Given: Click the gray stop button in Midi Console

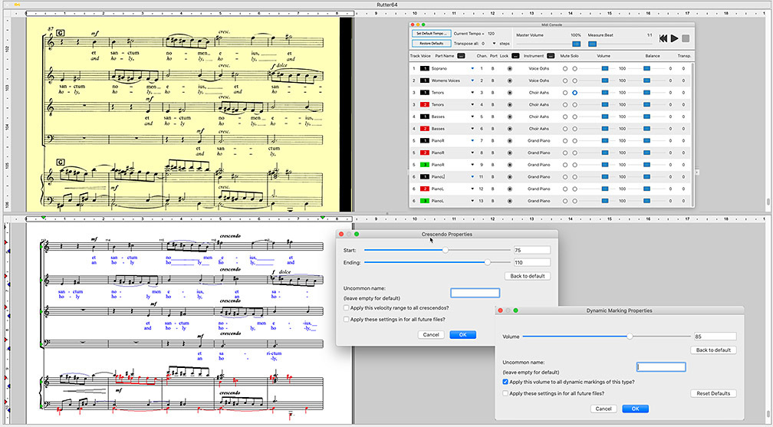Looking at the screenshot, I should [686, 38].
